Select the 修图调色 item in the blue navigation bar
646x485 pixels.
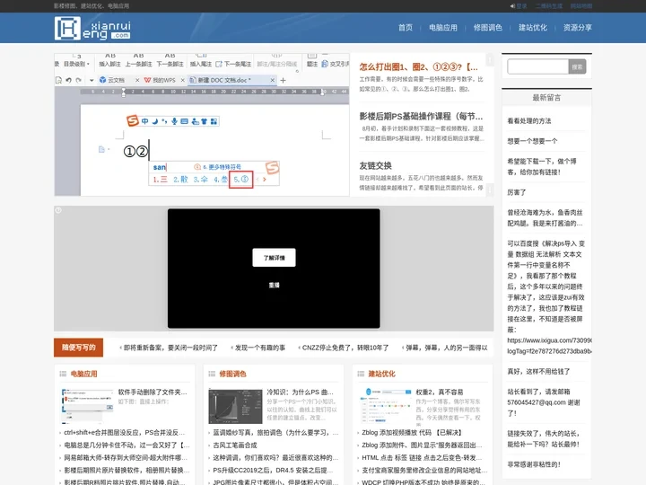tap(488, 28)
